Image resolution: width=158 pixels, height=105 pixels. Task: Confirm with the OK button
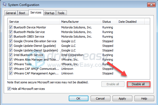tap(78, 99)
